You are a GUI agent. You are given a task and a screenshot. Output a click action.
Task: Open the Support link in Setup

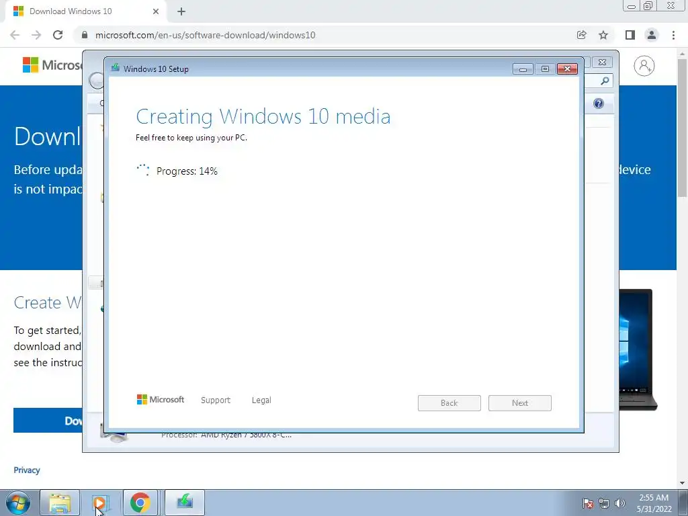click(216, 400)
